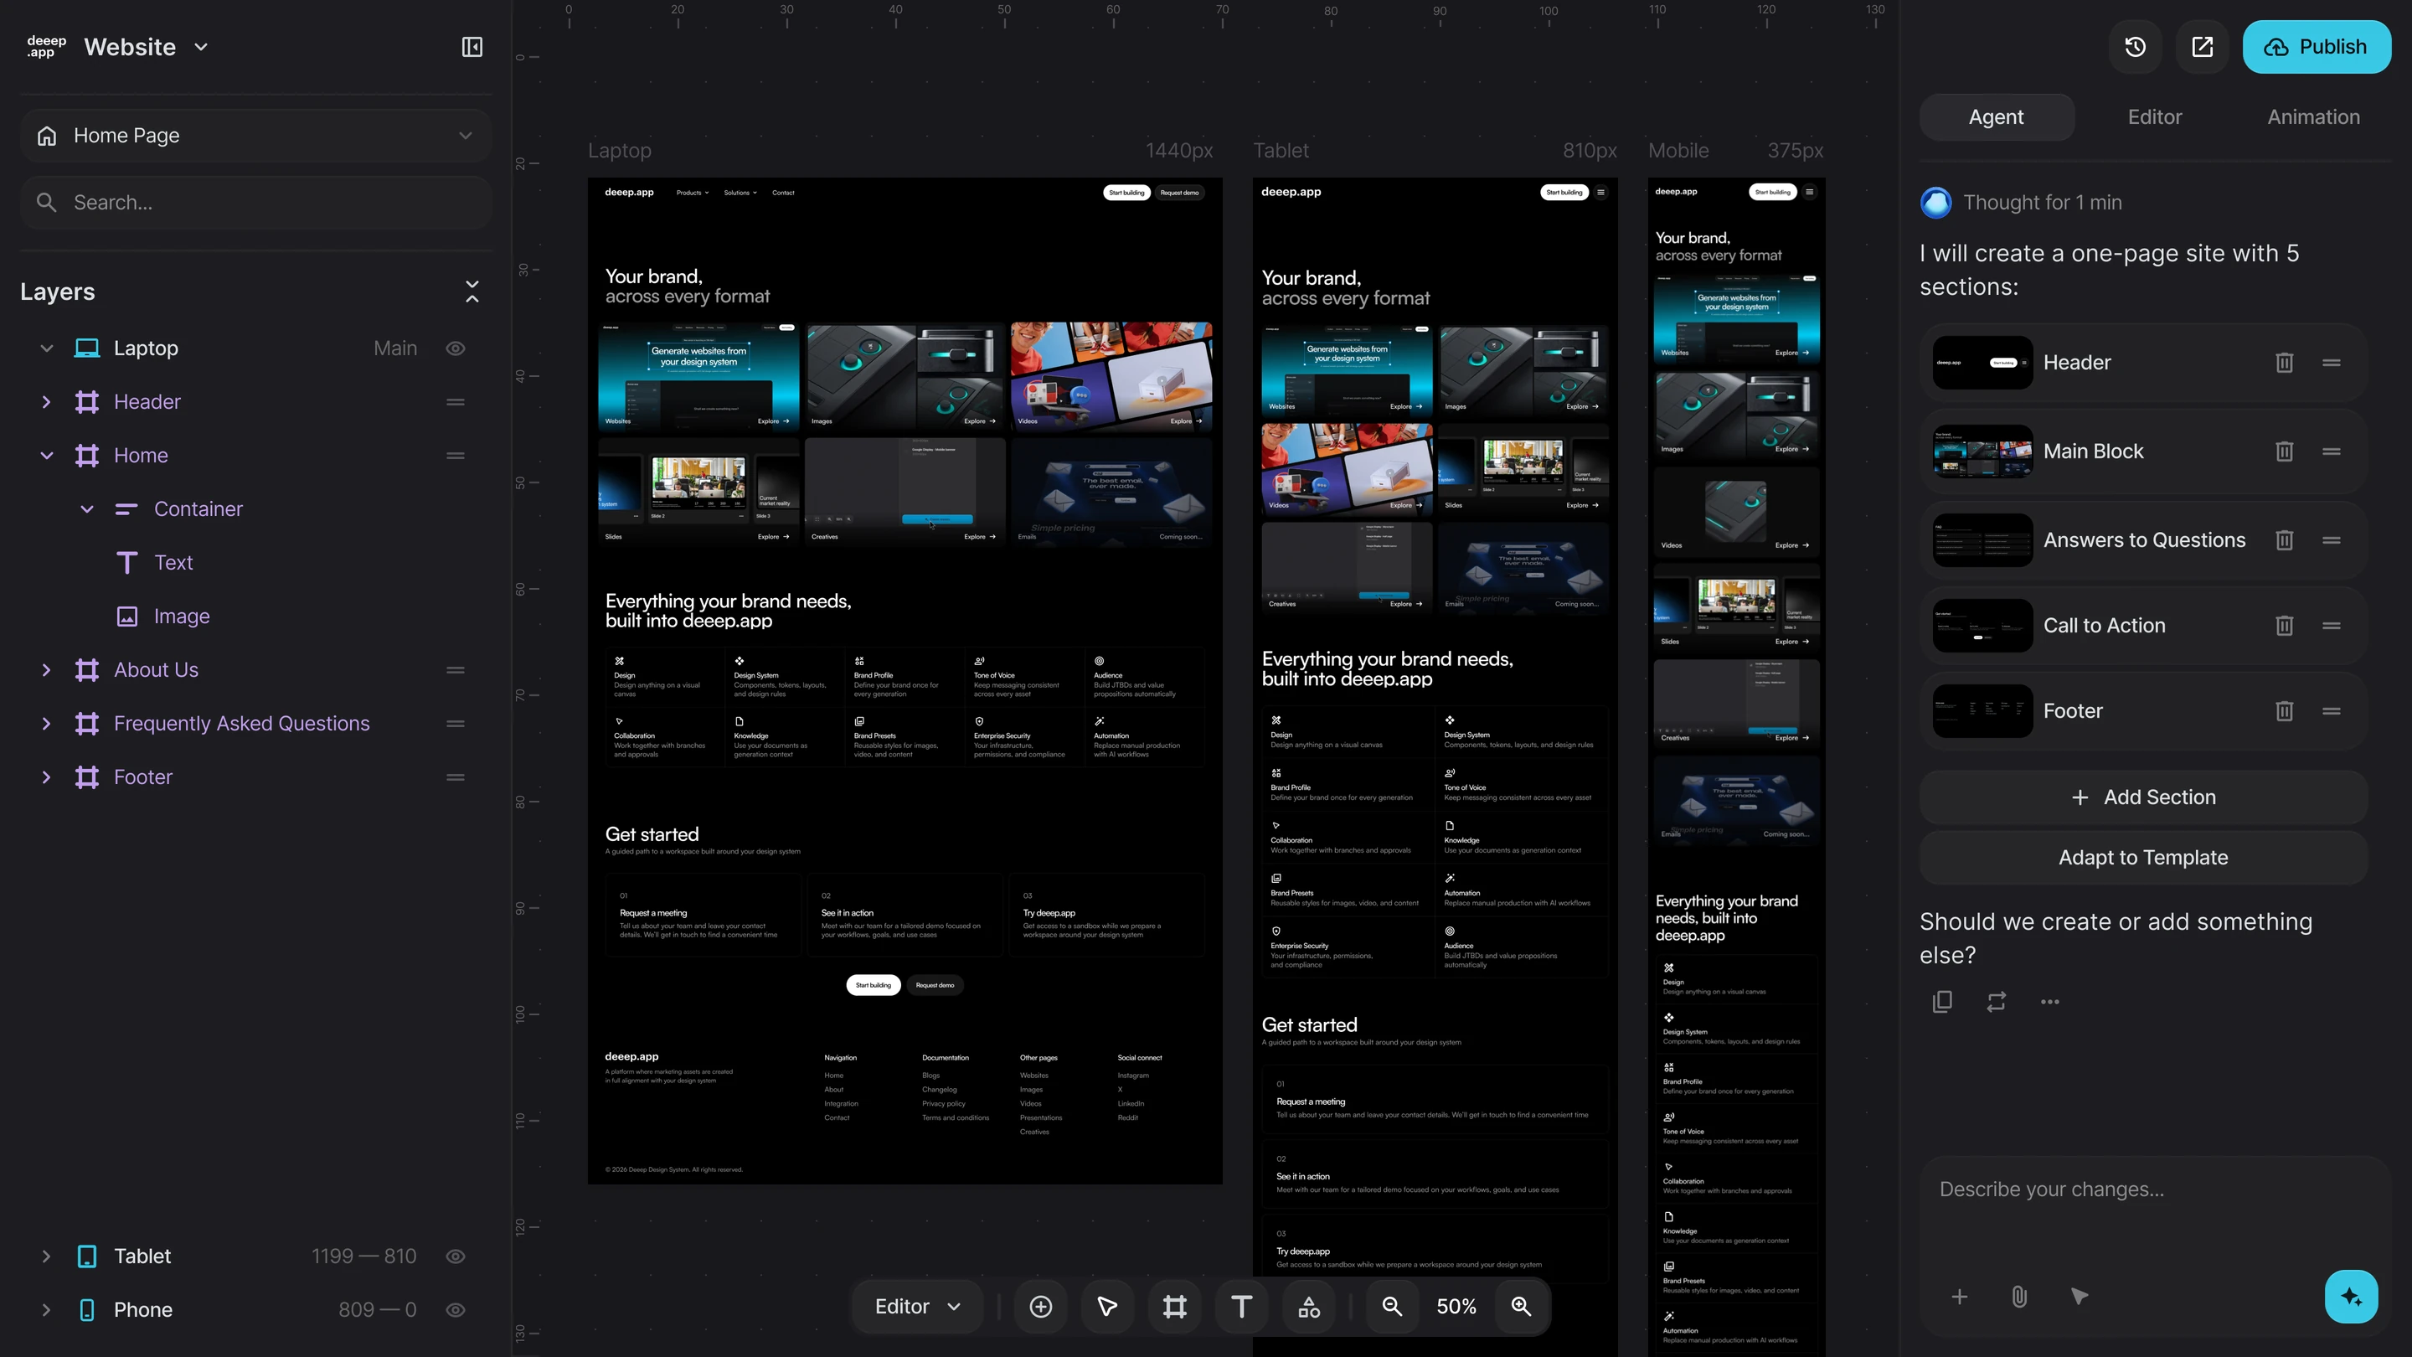Regenerate the agent response

coord(1995,1001)
